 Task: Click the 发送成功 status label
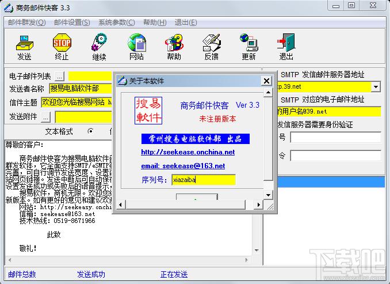tap(91, 274)
